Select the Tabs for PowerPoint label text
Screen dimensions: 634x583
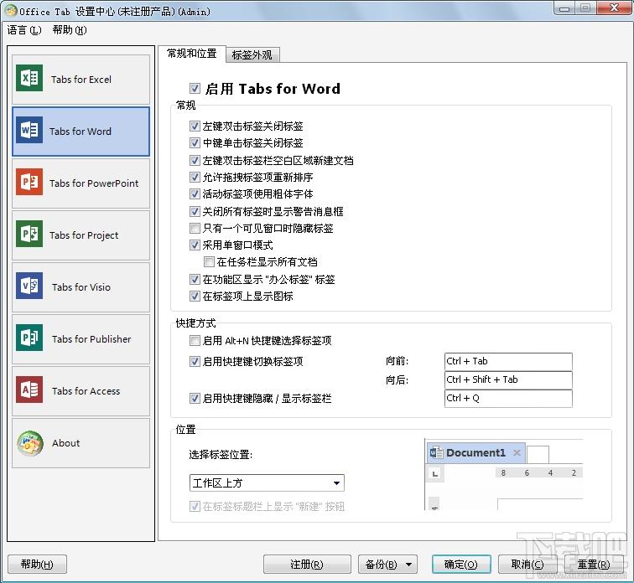[x=94, y=183]
